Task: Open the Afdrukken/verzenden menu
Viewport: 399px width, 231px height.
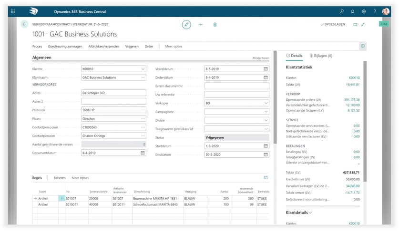Action: coord(104,46)
